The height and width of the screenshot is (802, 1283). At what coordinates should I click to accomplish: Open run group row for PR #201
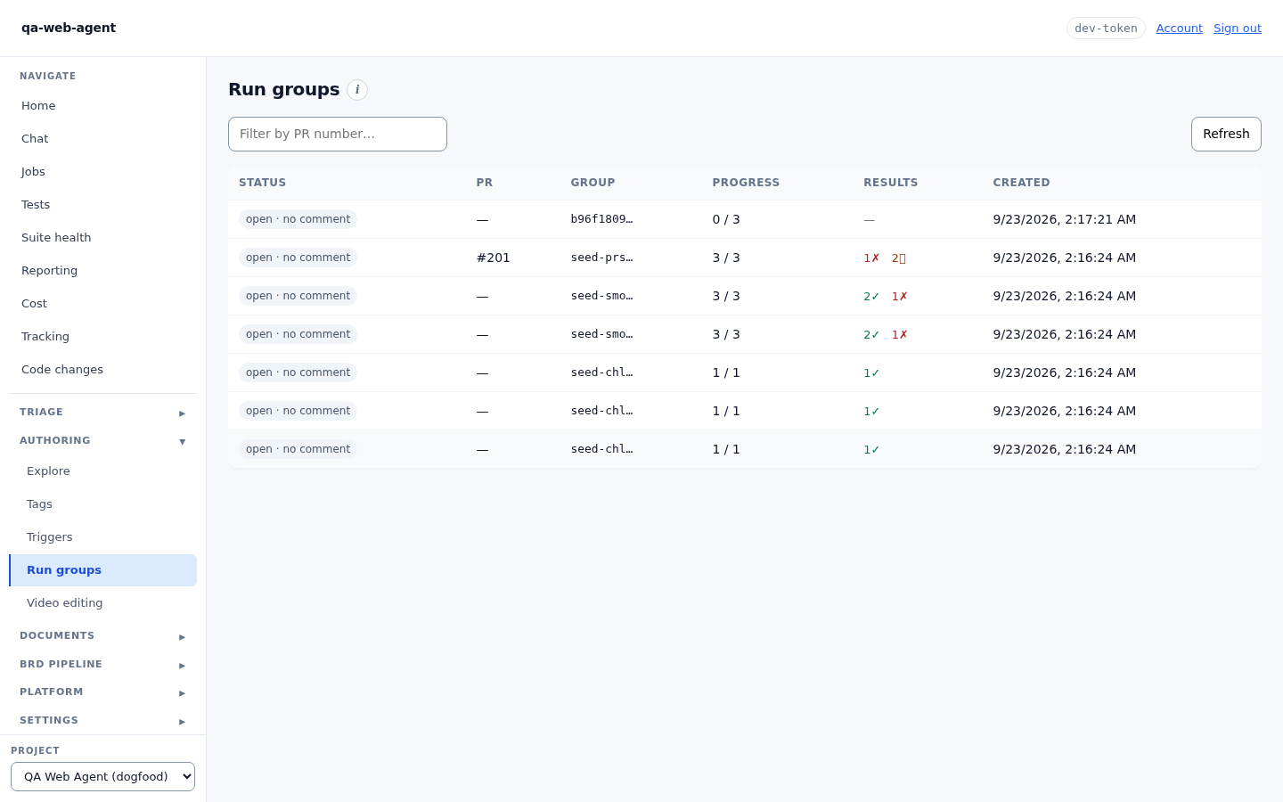click(745, 258)
